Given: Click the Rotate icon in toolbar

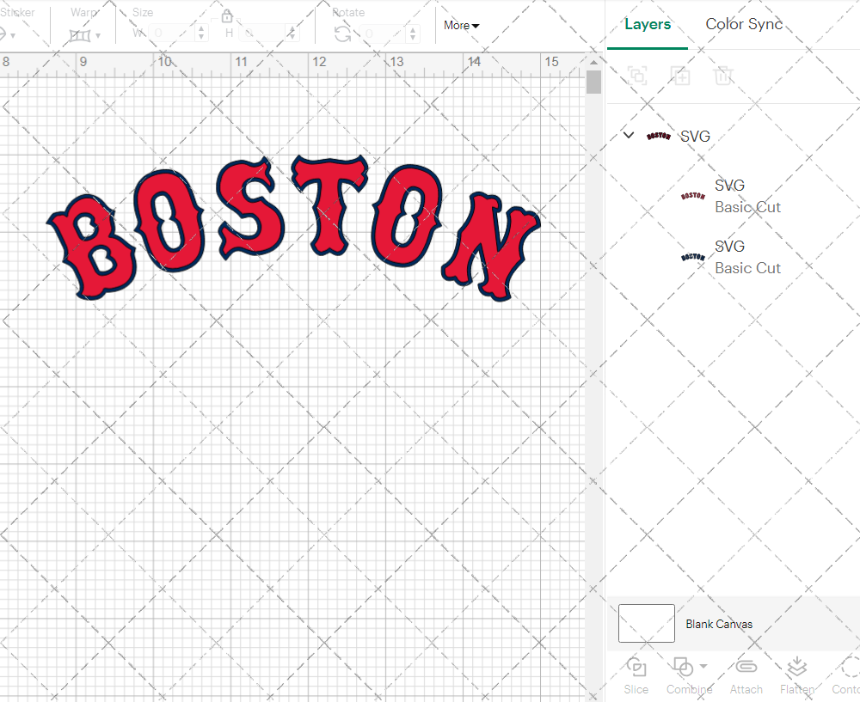Looking at the screenshot, I should [x=342, y=34].
